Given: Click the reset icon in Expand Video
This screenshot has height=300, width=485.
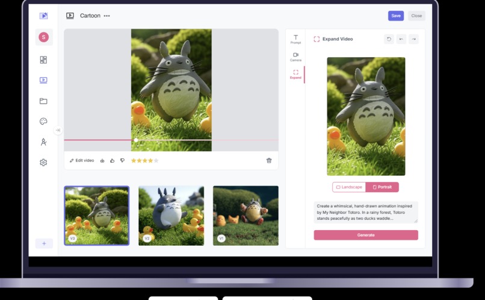Looking at the screenshot, I should (389, 39).
